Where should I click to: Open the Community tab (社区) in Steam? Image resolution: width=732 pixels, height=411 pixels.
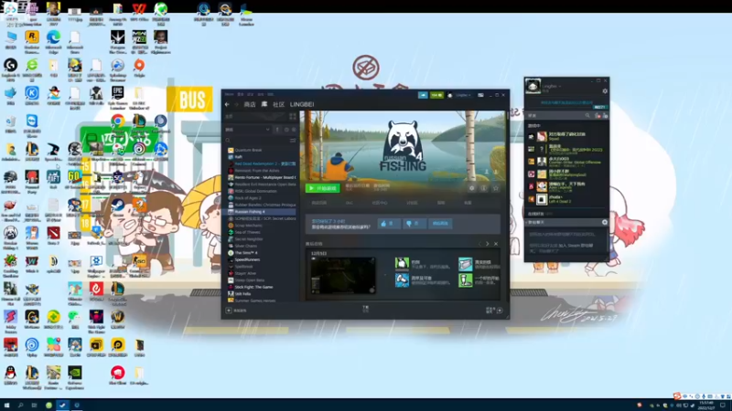coord(279,104)
